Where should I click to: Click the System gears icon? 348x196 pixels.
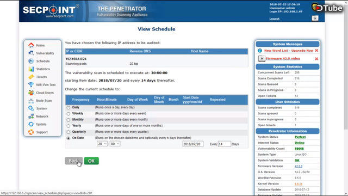(x=31, y=108)
